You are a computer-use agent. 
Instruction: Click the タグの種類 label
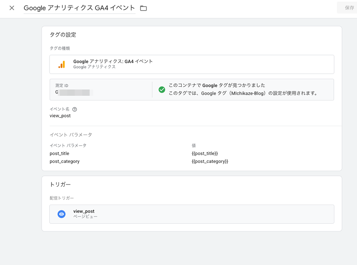tap(60, 48)
